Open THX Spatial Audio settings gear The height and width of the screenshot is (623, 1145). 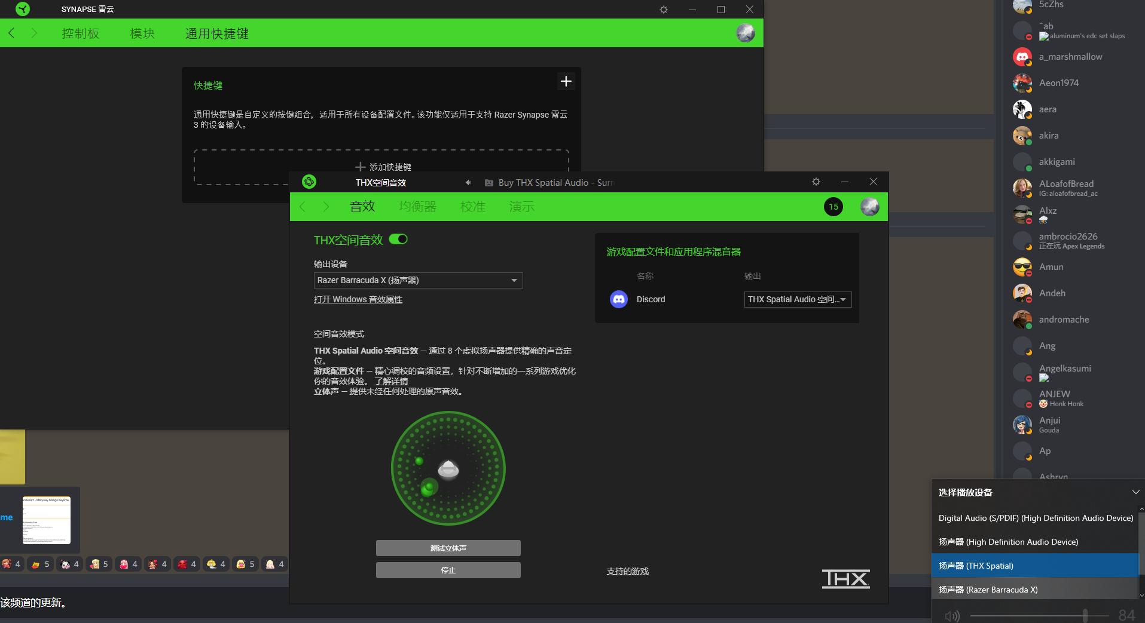(x=816, y=182)
